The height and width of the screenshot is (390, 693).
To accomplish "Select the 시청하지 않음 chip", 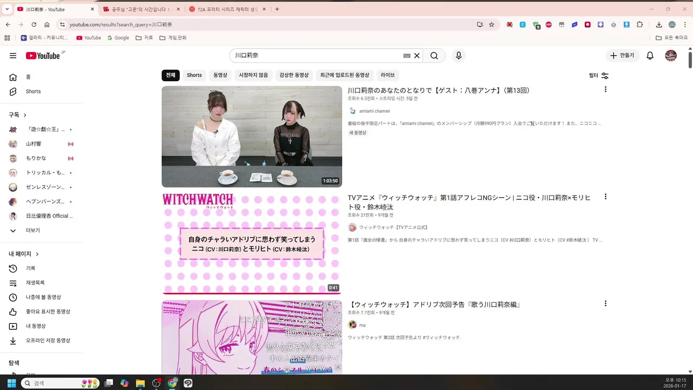I will coord(253,75).
